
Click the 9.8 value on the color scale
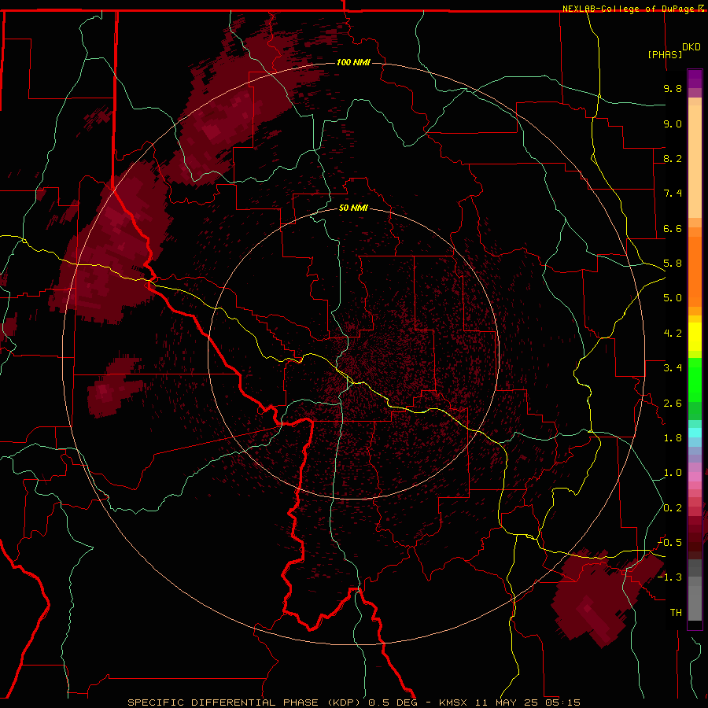coord(673,88)
